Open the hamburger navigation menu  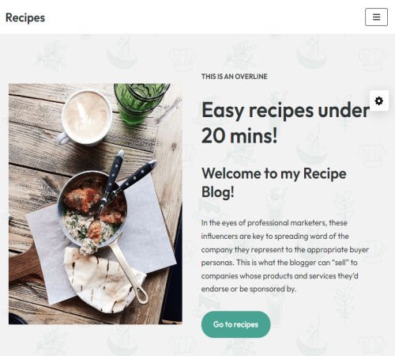376,17
